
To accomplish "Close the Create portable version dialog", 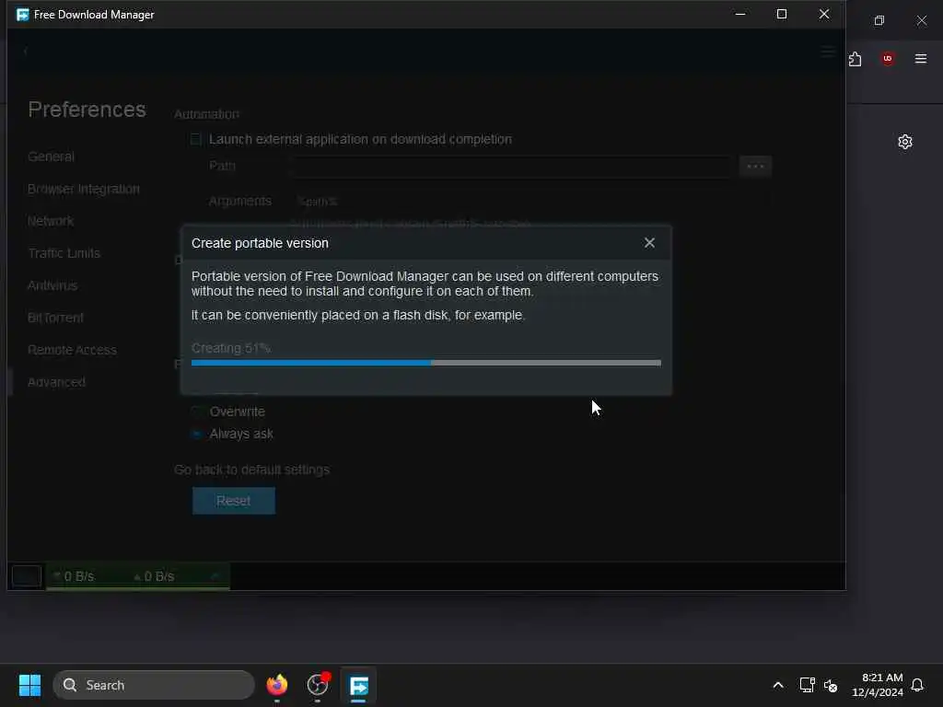I will point(649,243).
